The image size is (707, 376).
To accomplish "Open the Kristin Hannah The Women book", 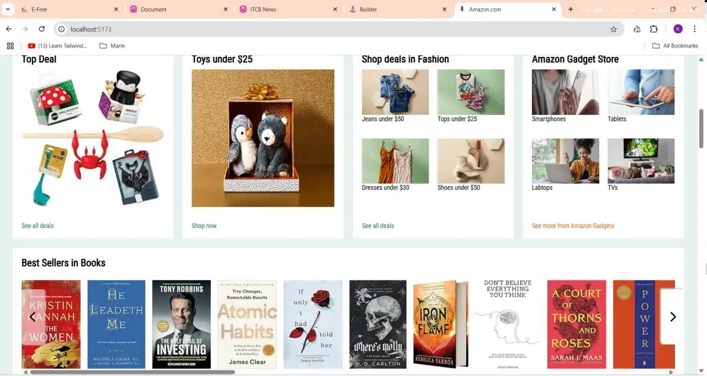I will [51, 324].
